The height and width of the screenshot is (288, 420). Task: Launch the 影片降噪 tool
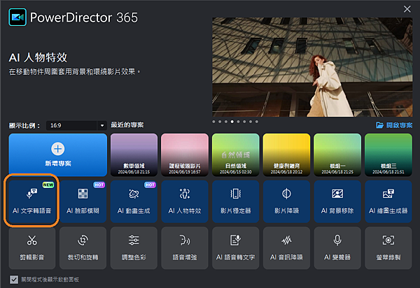click(x=286, y=201)
